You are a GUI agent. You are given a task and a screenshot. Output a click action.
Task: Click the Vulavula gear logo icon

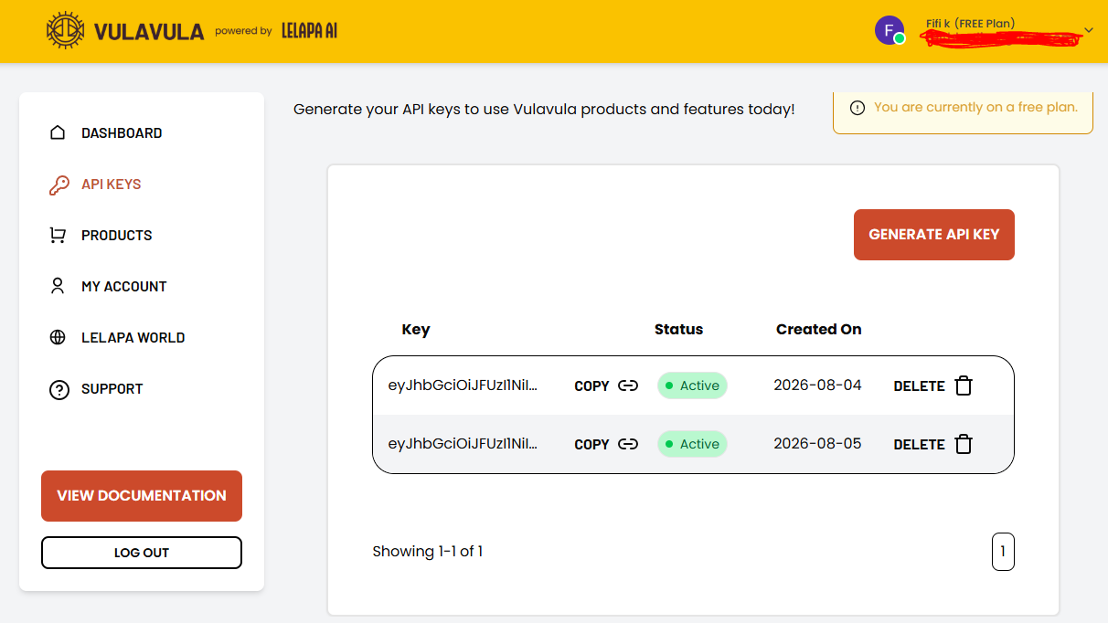tap(67, 31)
